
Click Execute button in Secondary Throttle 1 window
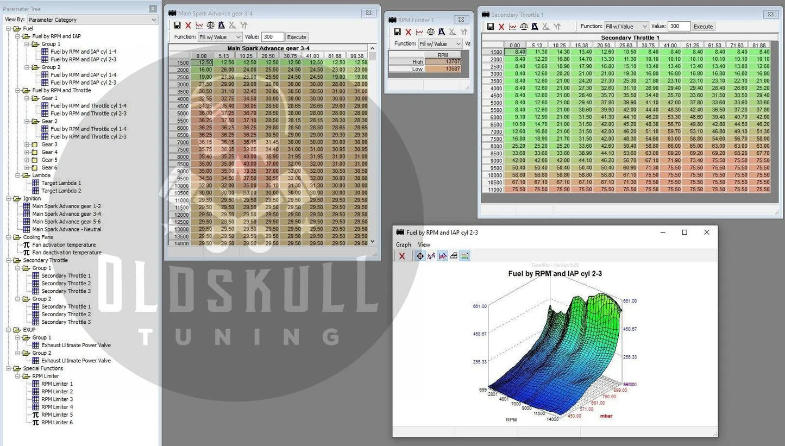pyautogui.click(x=703, y=27)
